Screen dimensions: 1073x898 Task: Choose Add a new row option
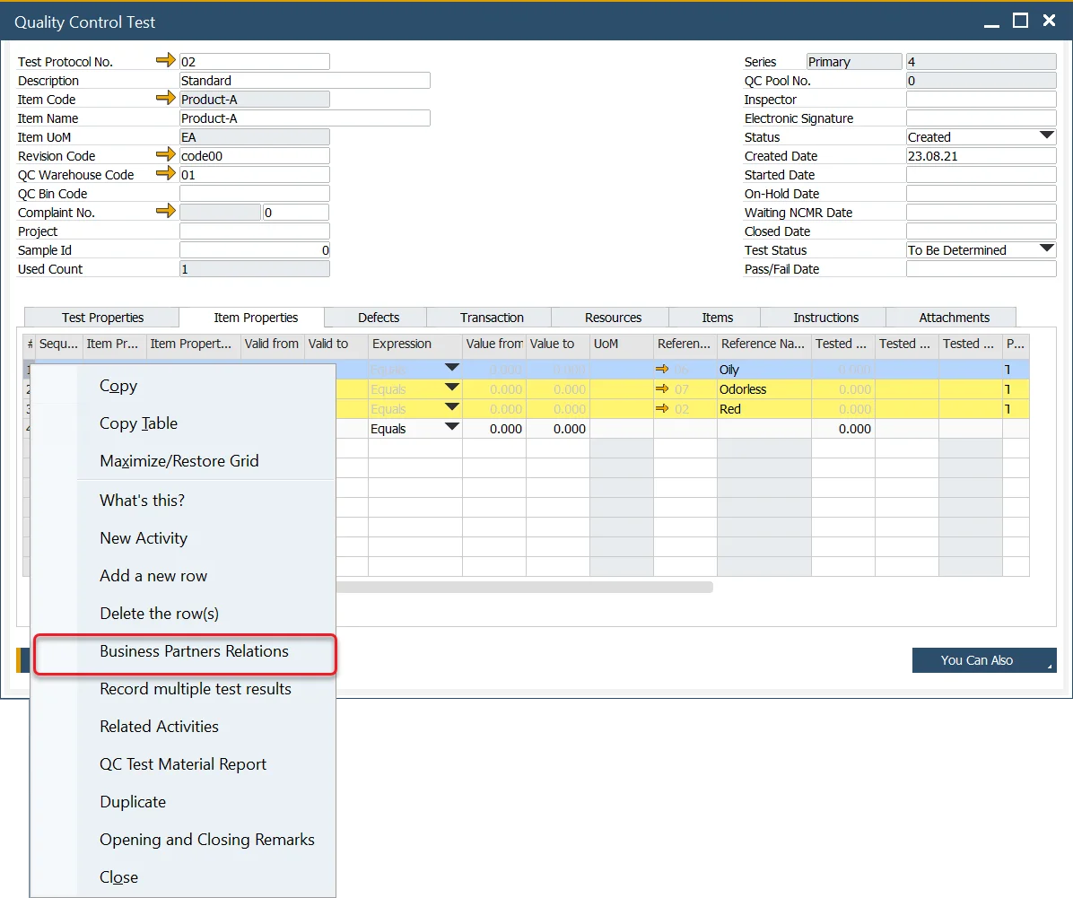[x=153, y=576]
